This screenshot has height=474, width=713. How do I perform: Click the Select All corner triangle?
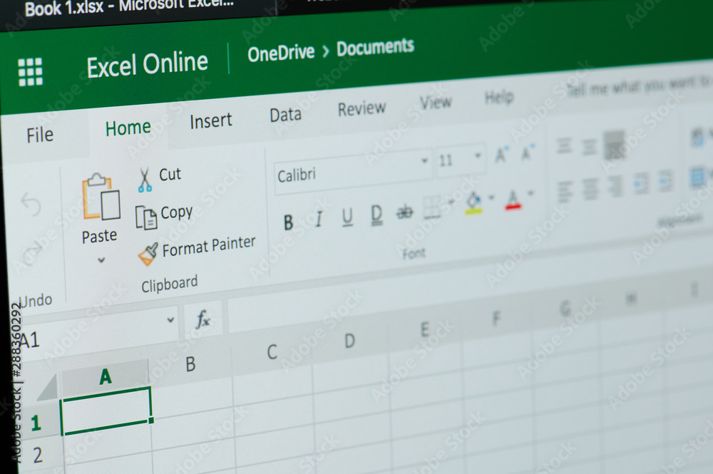click(47, 388)
